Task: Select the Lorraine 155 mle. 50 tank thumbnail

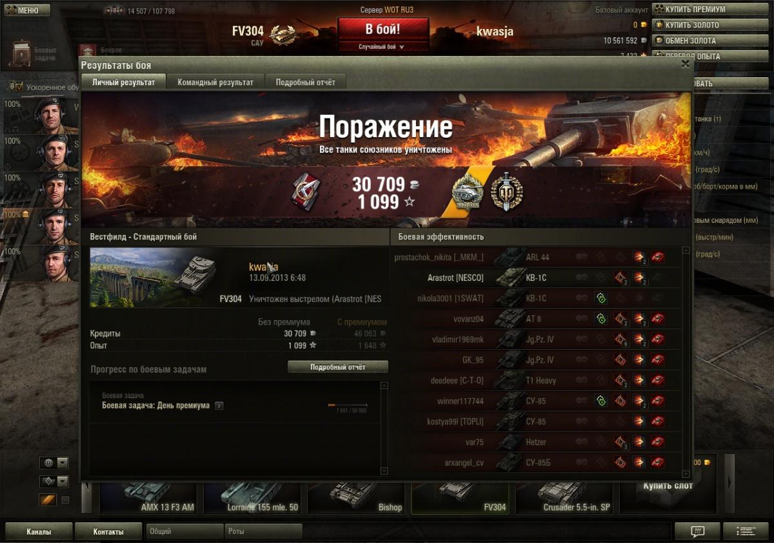Action: click(x=253, y=497)
